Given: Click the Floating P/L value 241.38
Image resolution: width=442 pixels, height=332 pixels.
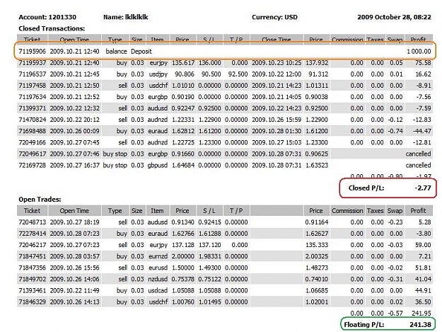Looking at the screenshot, I should pyautogui.click(x=420, y=325).
